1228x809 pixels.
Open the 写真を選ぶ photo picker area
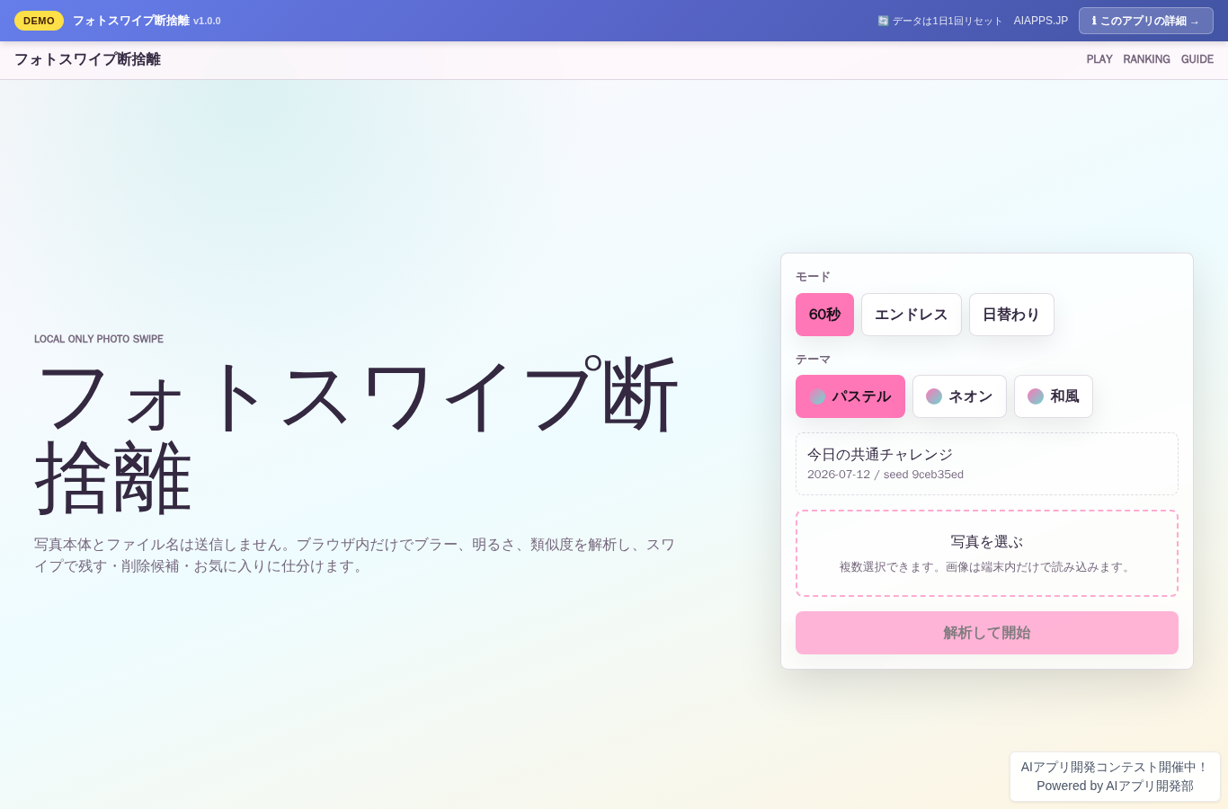pos(987,554)
